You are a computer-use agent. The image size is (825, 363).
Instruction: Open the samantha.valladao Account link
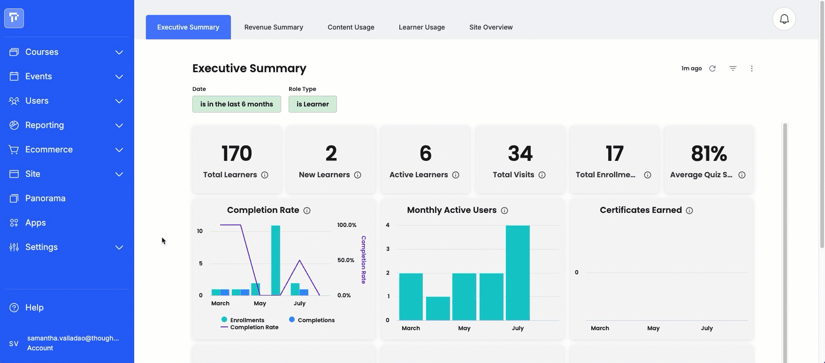pos(73,343)
